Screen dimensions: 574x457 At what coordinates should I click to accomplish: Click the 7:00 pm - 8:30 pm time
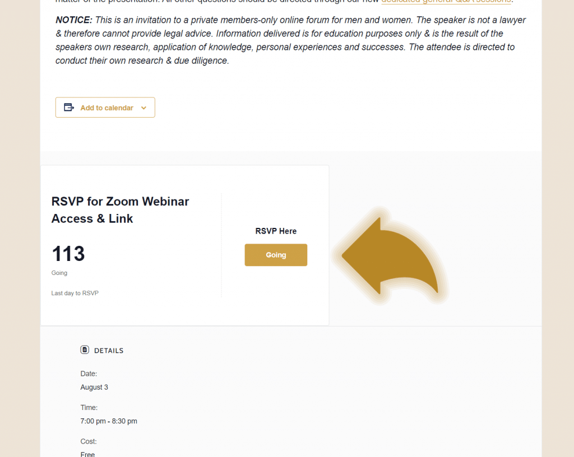click(109, 421)
